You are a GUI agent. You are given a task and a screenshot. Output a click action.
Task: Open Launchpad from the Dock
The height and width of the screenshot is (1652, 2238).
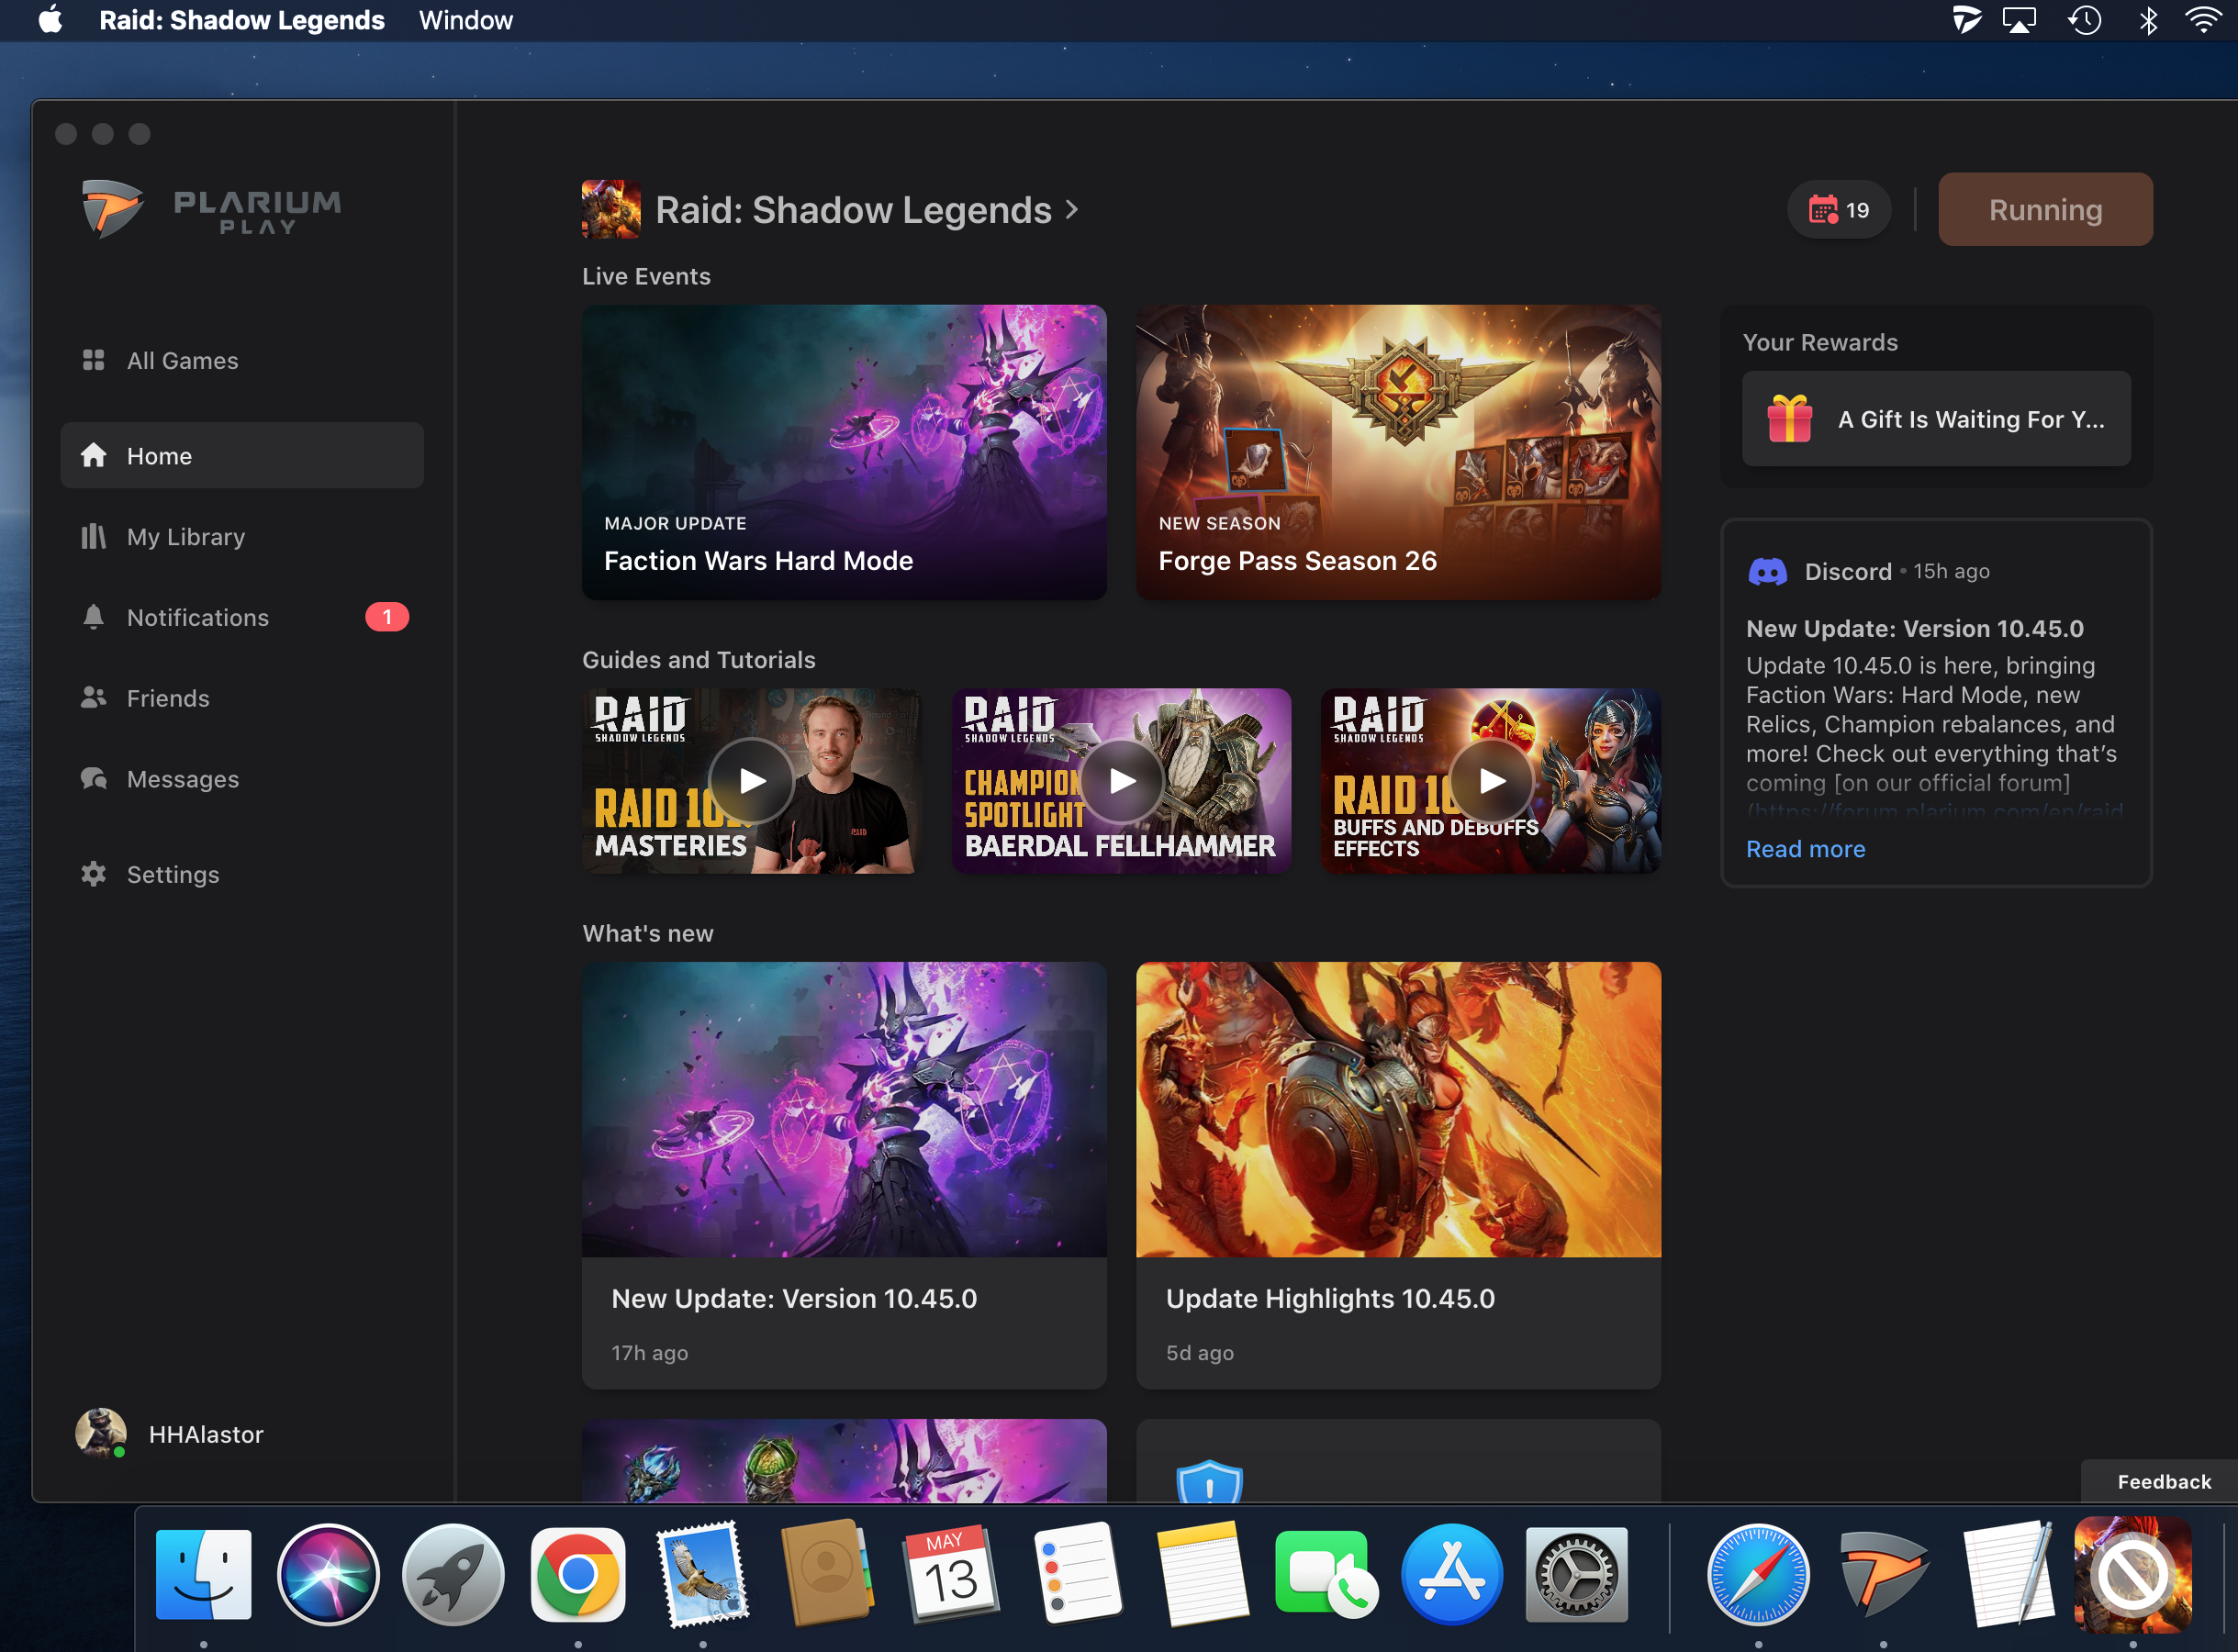(453, 1574)
